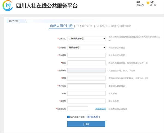The width and height of the screenshot is (164, 133).
Task: Switch to 自然人用户注册 tab
Action: (61, 26)
